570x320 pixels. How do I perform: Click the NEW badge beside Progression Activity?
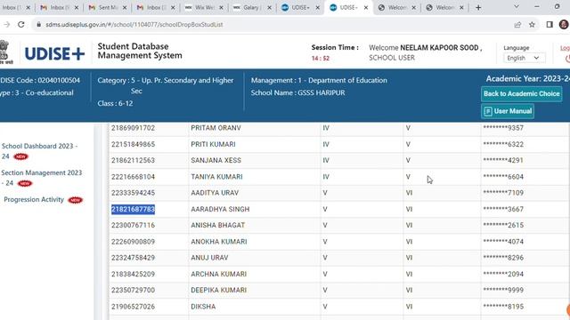[75, 200]
